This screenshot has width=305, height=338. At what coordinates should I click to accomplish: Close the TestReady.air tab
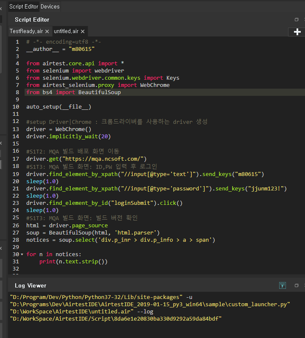pyautogui.click(x=47, y=31)
